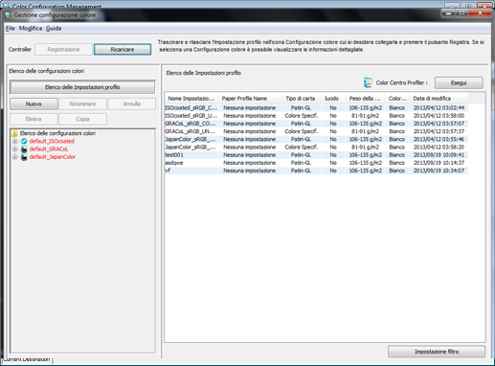Click date 2013/04/12 03:58:00 cell
The image size is (495, 366).
coord(439,116)
